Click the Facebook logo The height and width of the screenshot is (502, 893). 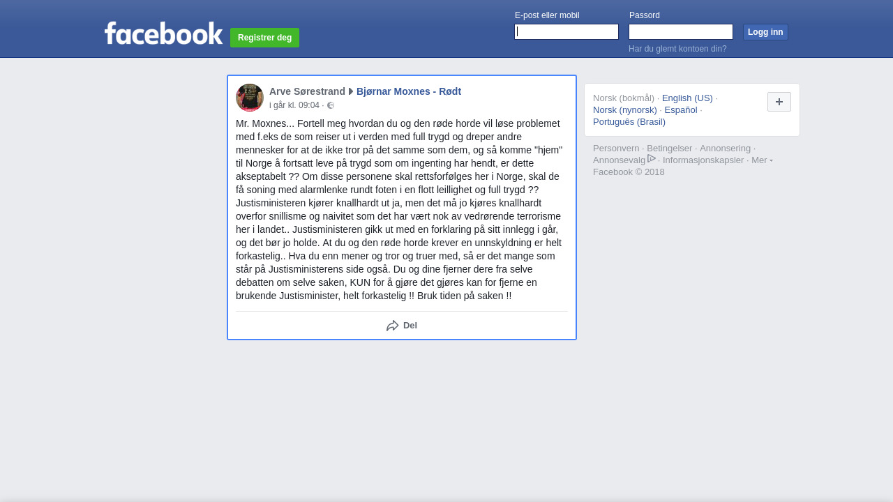pos(163,33)
